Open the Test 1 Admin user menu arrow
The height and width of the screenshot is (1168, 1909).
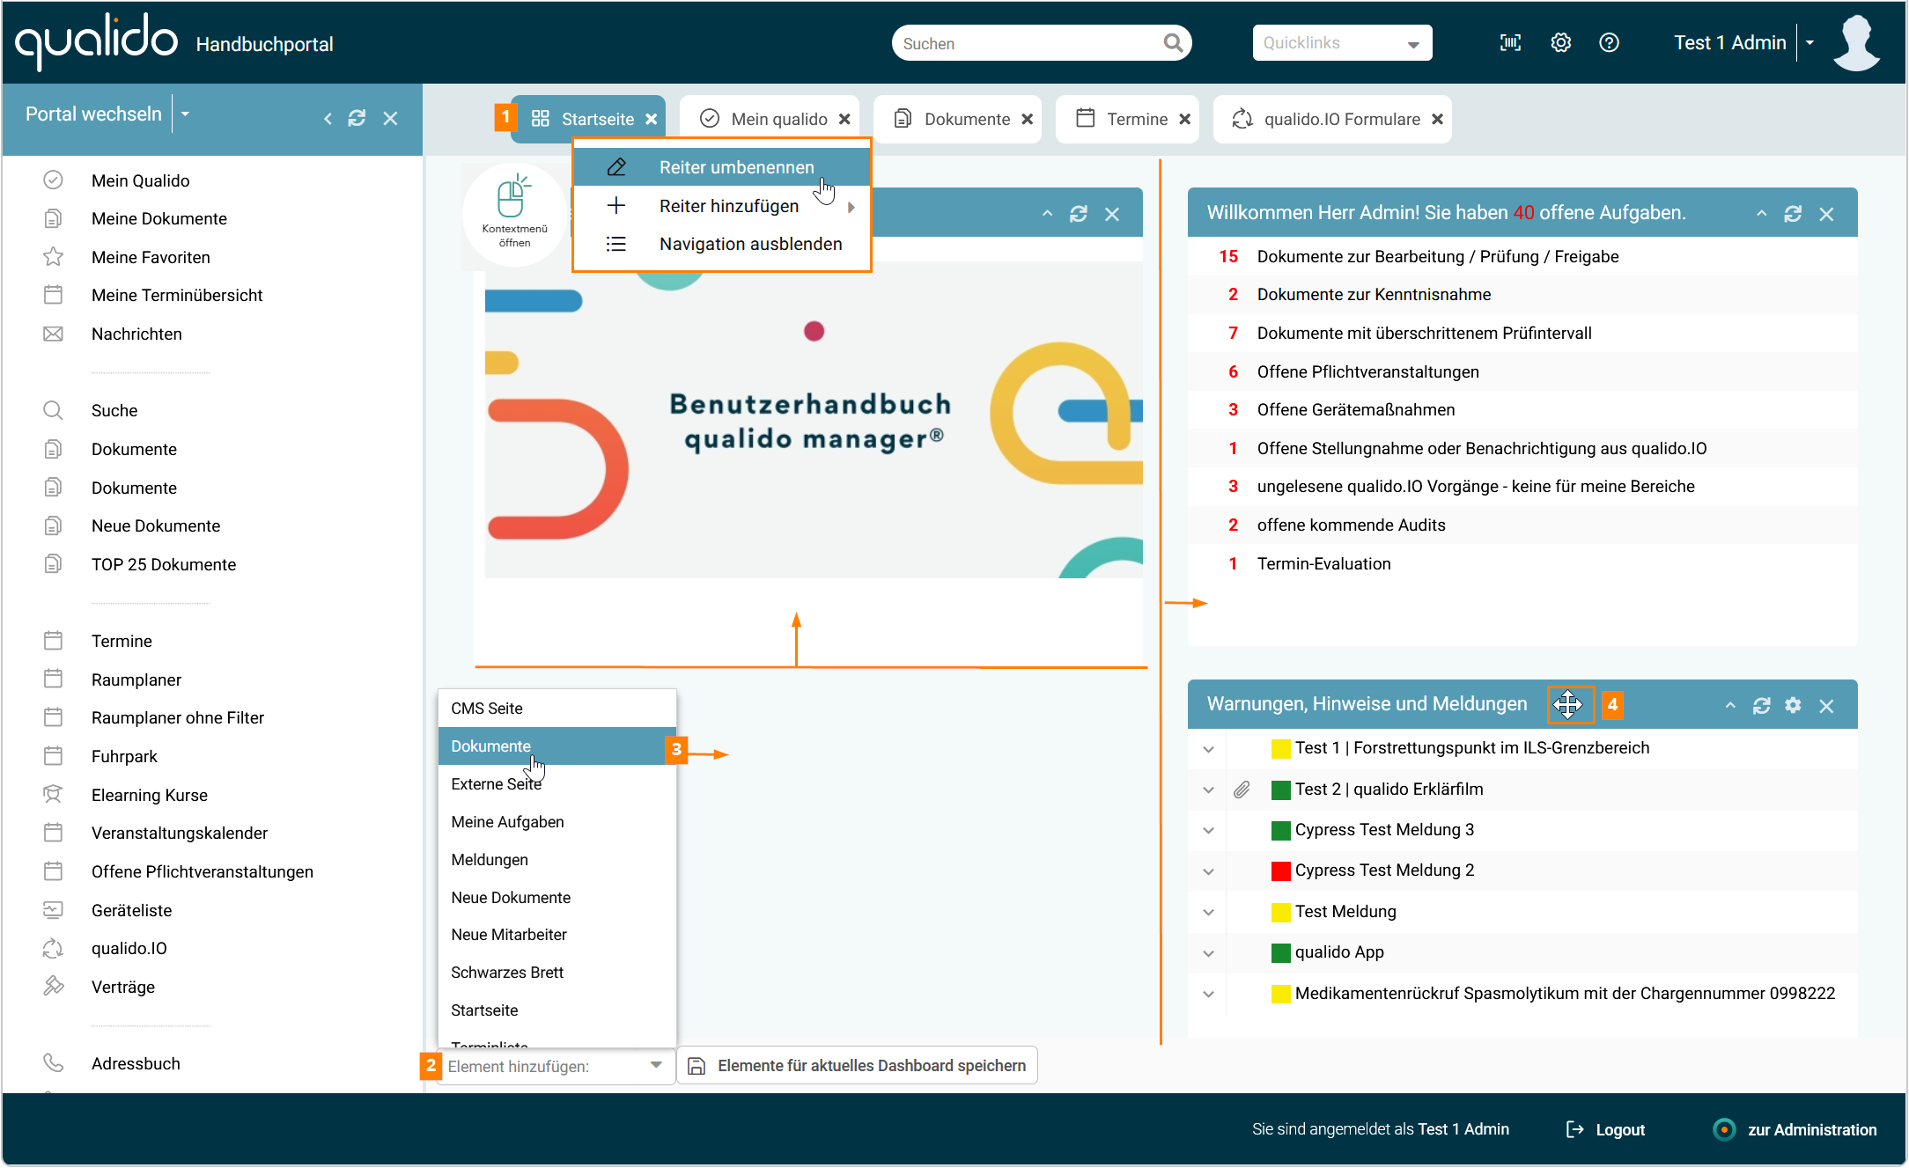click(x=1809, y=43)
